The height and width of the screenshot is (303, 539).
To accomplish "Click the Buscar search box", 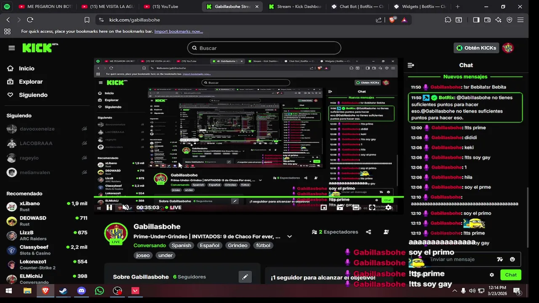I will pos(264,48).
